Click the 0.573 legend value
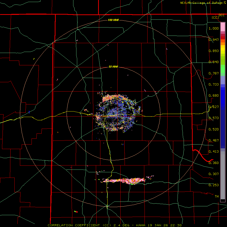227x227 pixels. (214, 118)
